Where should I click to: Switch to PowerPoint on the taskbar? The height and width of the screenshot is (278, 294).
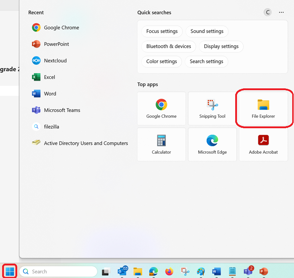[x=264, y=272]
